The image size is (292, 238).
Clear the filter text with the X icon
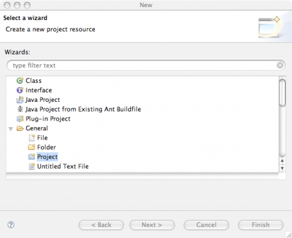click(x=280, y=65)
